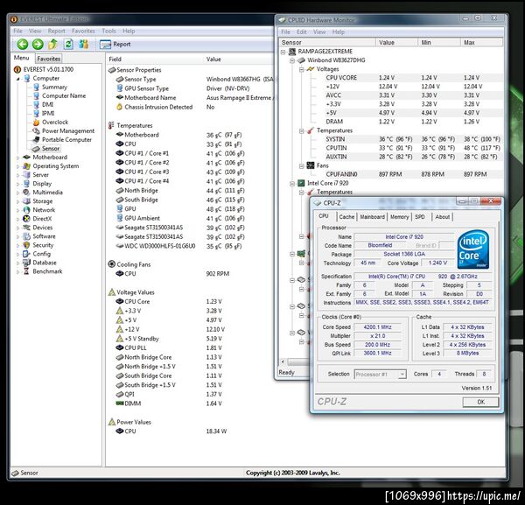Switch to the Mainboard tab in CPU-Z

click(x=373, y=217)
